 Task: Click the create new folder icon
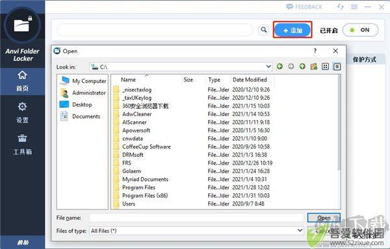(x=314, y=67)
